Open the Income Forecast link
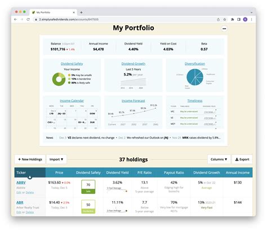The image size is (267, 231). tap(133, 101)
